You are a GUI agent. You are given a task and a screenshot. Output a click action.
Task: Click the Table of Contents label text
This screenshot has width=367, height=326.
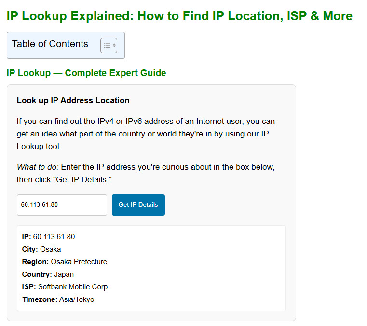(50, 44)
